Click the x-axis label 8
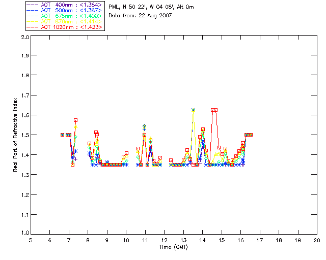Viewport: 326px width, 260px height. pos(88,240)
